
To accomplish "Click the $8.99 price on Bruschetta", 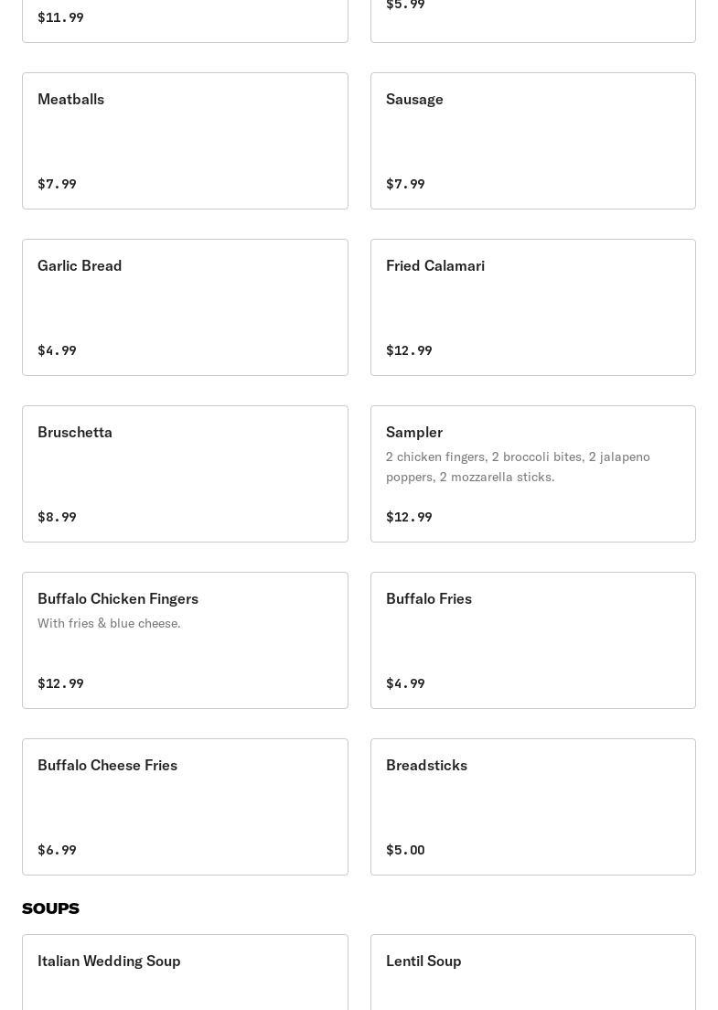I will coord(57,517).
